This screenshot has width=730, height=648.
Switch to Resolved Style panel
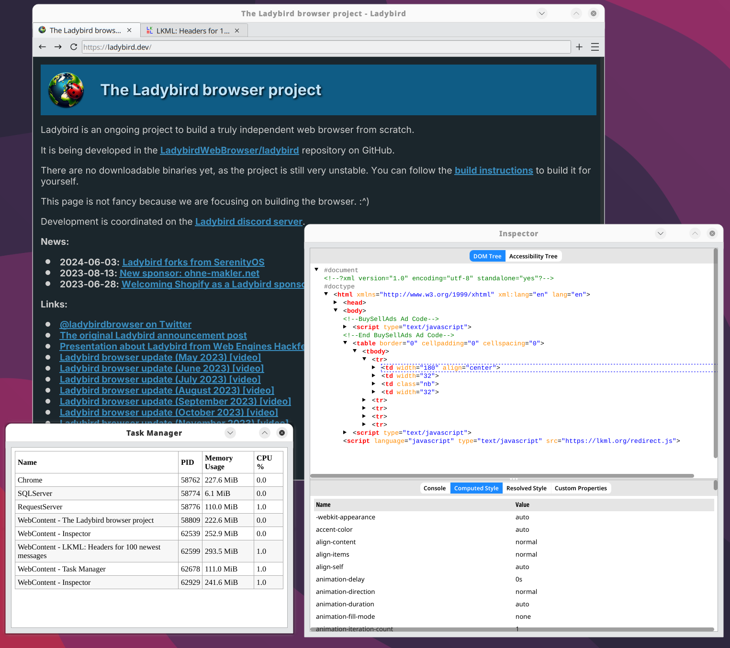(526, 488)
